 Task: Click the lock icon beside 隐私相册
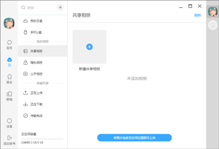pos(26,62)
